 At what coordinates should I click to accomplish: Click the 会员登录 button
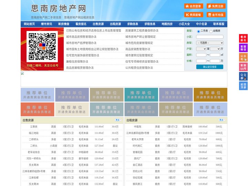click(x=194, y=6)
